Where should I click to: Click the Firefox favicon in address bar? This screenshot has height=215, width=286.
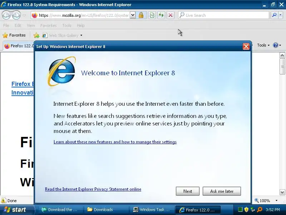point(34,15)
